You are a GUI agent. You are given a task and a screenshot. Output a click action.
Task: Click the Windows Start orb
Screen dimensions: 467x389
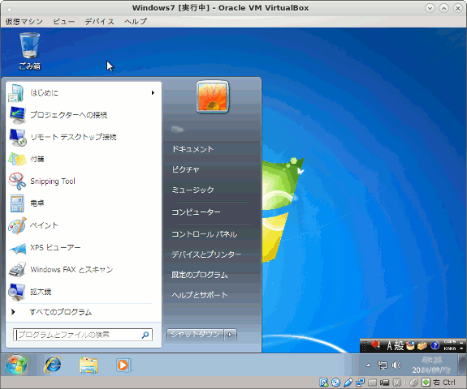click(x=17, y=365)
